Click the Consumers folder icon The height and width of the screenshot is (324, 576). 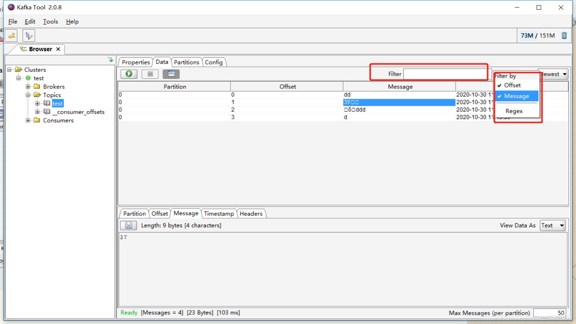(x=37, y=120)
